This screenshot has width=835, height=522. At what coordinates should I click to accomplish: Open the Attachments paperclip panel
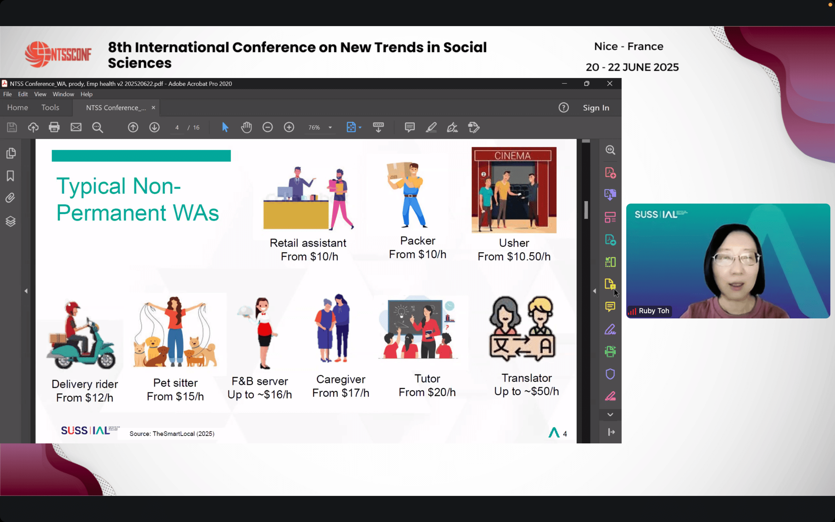tap(10, 198)
